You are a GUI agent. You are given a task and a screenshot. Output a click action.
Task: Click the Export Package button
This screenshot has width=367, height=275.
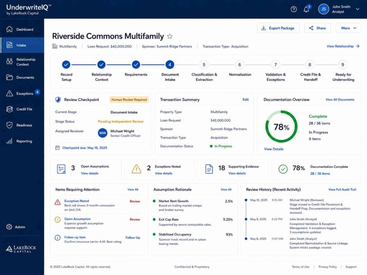pos(278,28)
